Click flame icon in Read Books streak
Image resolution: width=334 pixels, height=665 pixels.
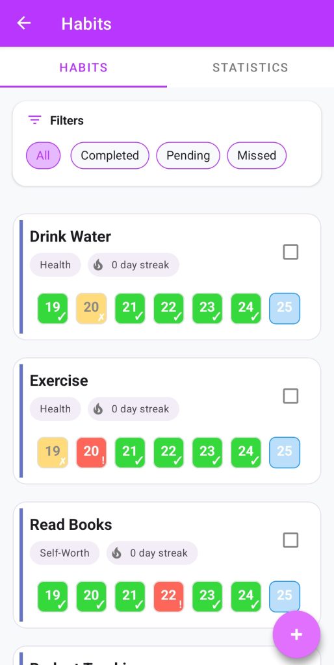(117, 553)
